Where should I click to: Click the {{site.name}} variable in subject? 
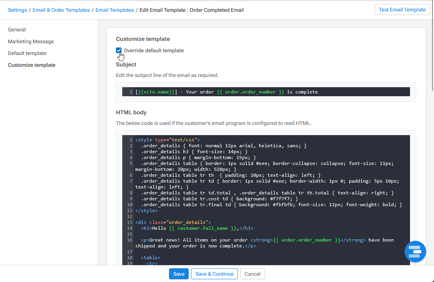pyautogui.click(x=156, y=92)
